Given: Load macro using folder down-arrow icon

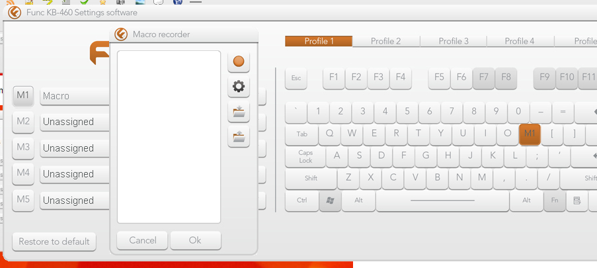Looking at the screenshot, I should click(x=239, y=112).
